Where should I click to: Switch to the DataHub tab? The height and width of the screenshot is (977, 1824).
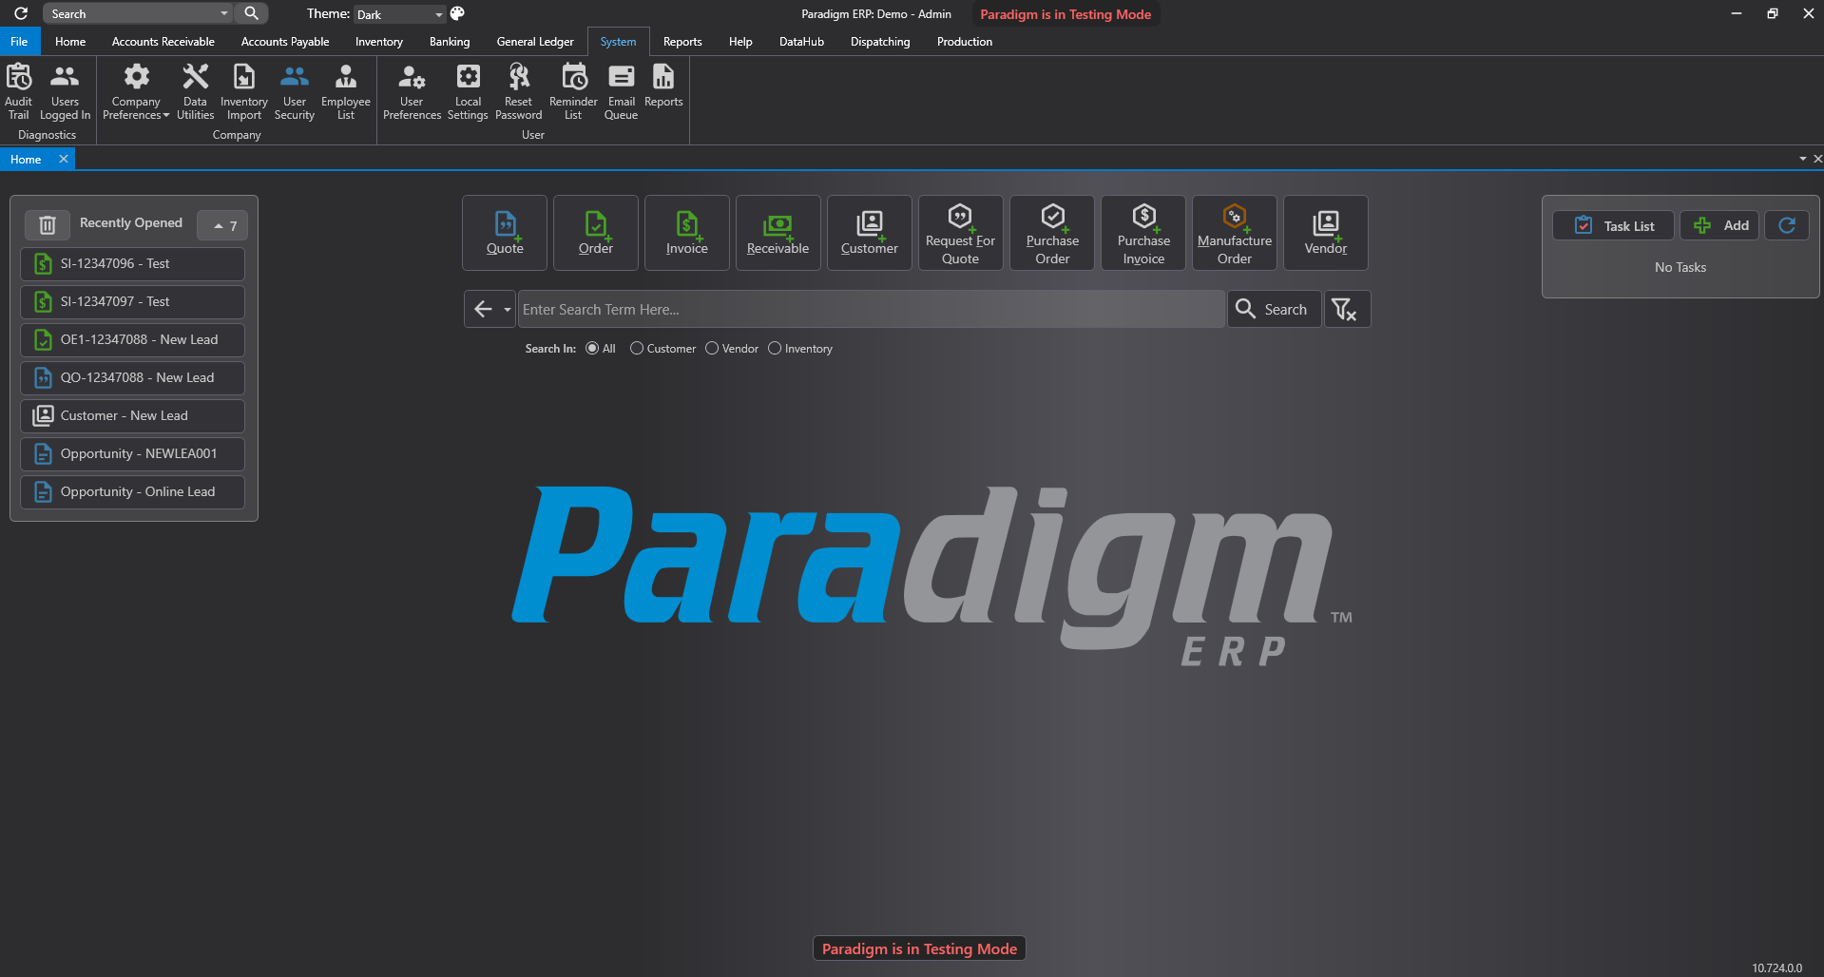coord(801,42)
